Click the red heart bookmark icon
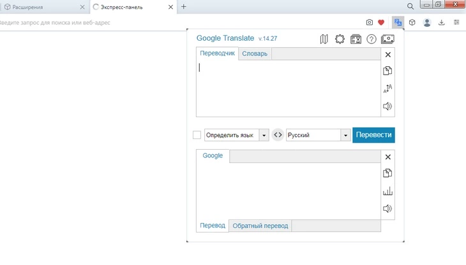Screen dimensions: 466x265 tap(381, 22)
